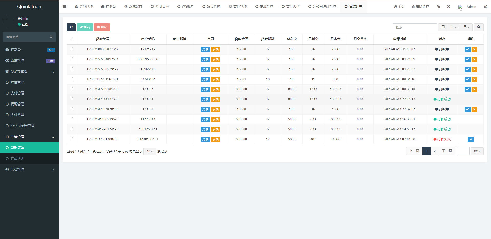Viewport: 491px width, 239px height.
Task: Open the export data dropdown
Action: [x=466, y=27]
